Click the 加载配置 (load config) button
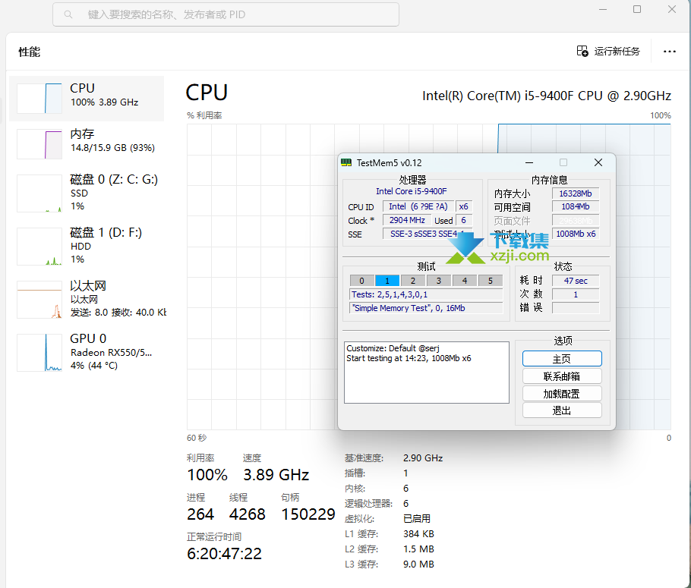 (562, 393)
